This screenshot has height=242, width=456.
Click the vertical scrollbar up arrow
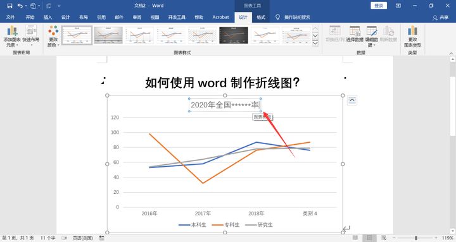(x=452, y=59)
